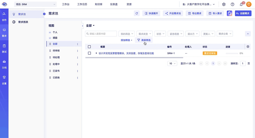This screenshot has height=138, width=255.
Task: Open the help question mark icon
Action: 233,4
